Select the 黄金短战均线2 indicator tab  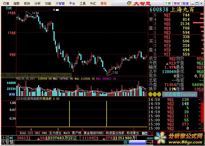click(94, 133)
